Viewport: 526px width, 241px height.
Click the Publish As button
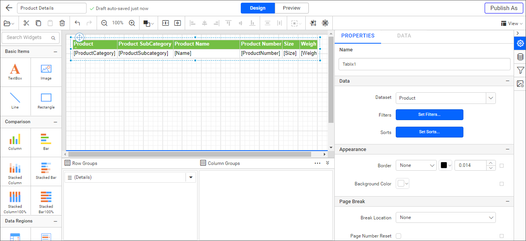coord(504,8)
